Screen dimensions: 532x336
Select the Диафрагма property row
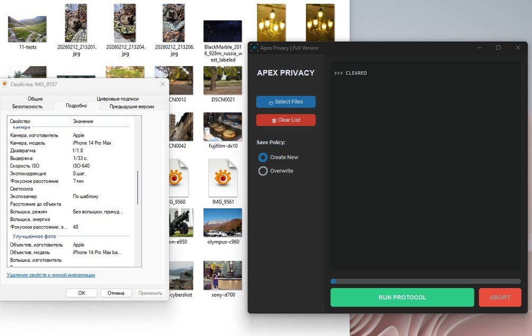(70, 151)
